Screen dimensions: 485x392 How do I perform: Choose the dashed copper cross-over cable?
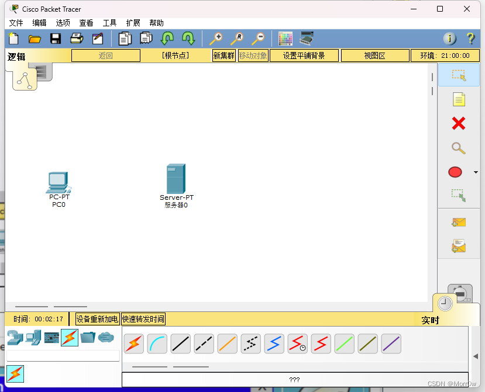(x=204, y=344)
